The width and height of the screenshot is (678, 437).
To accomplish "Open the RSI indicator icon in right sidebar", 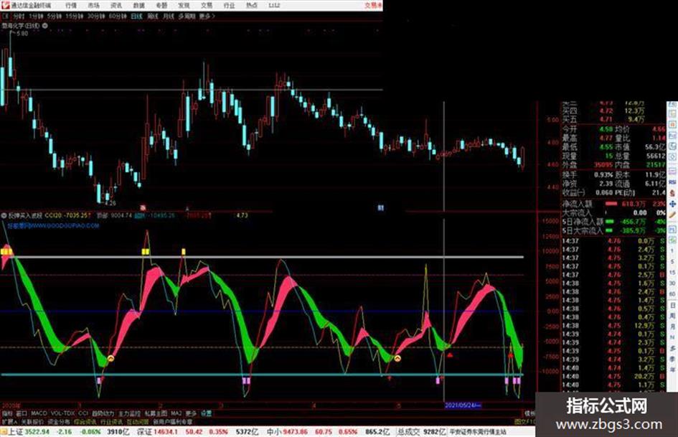I will coord(672,182).
